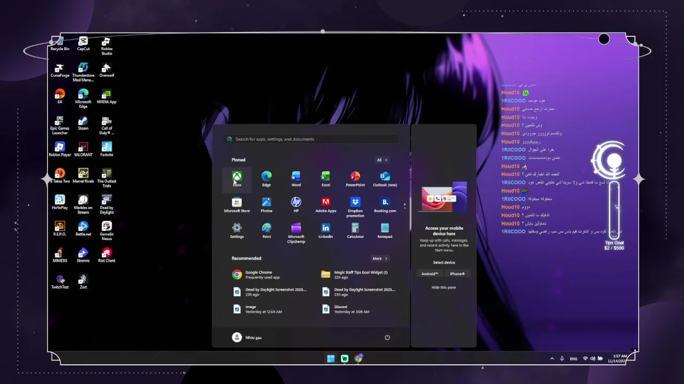Open the Wi-Fi network tray icon
This screenshot has height=384, width=684.
pos(585,358)
